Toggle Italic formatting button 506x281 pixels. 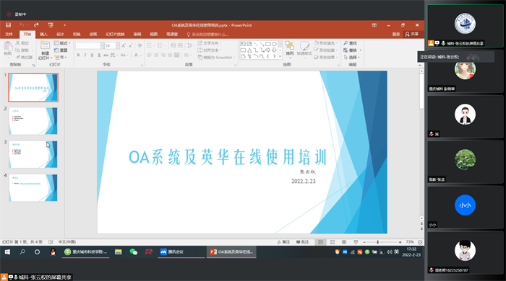pyautogui.click(x=85, y=55)
